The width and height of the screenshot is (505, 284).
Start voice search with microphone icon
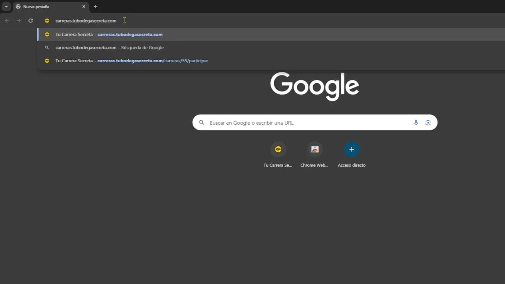(416, 123)
